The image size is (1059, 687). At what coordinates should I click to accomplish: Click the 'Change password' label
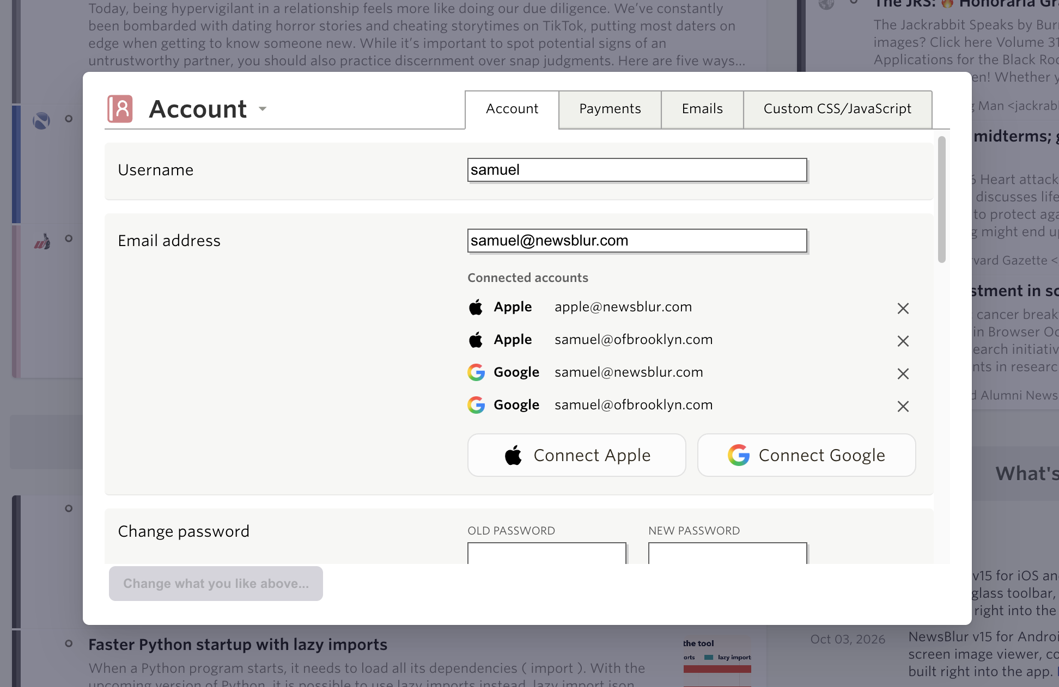click(x=184, y=531)
